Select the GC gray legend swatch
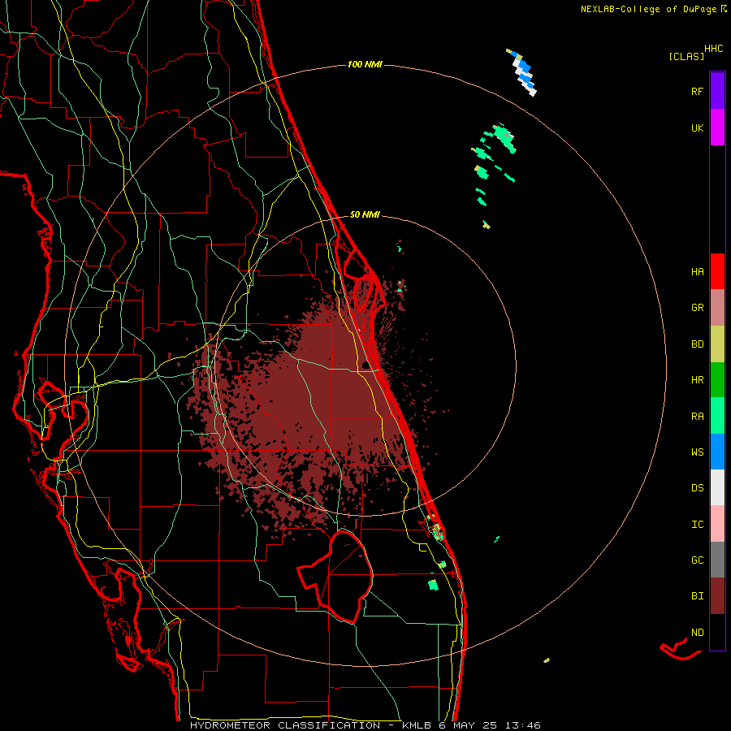The height and width of the screenshot is (731, 731). point(717,560)
